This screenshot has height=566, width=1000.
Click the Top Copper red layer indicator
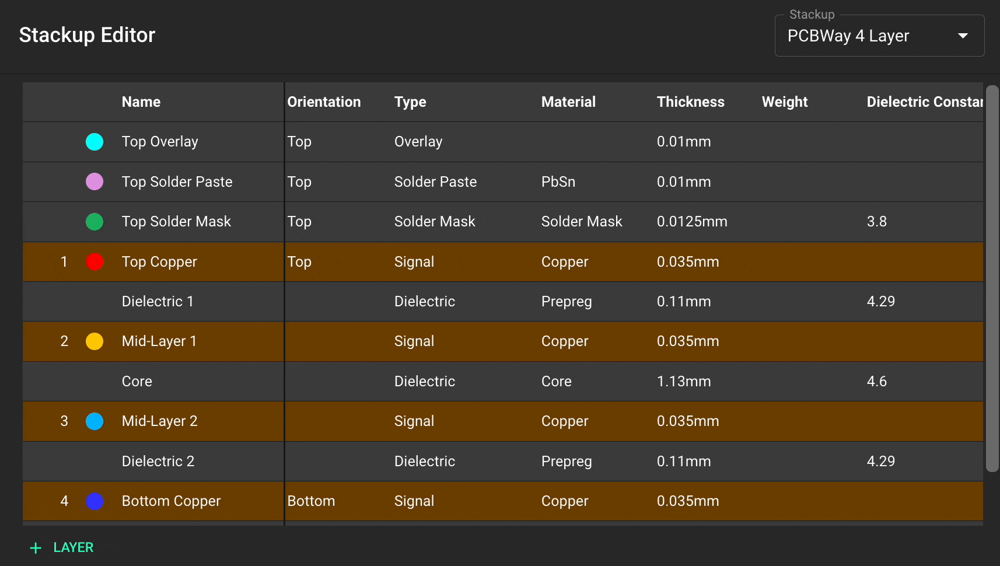[x=95, y=261]
